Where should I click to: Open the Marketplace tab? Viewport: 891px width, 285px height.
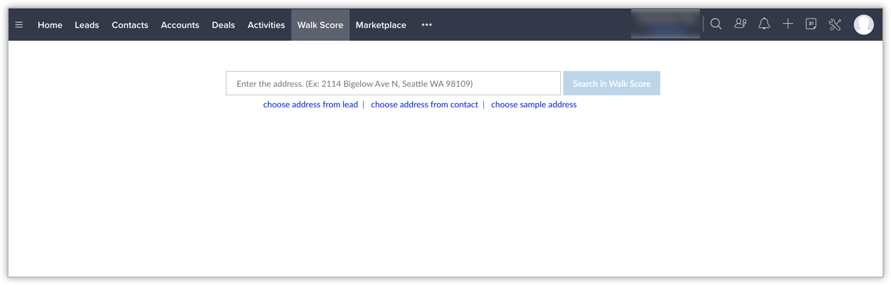coord(381,25)
